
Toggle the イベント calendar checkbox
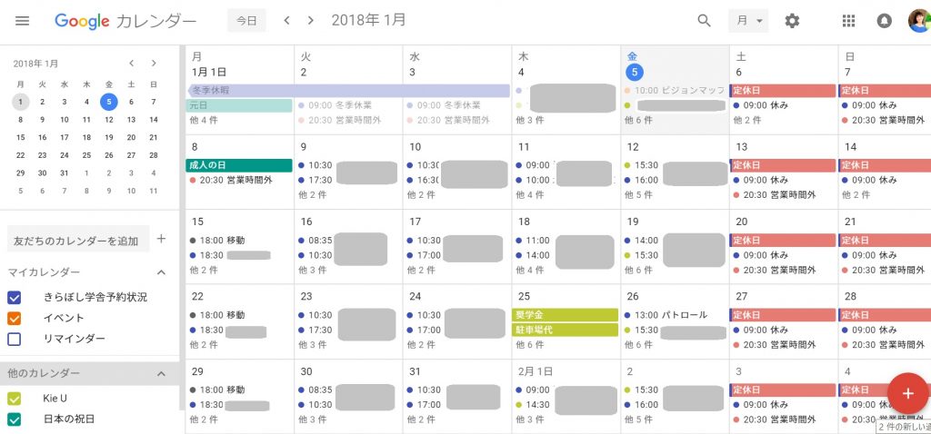[15, 318]
